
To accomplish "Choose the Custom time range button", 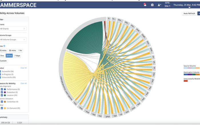I will pyautogui.click(x=3, y=61).
